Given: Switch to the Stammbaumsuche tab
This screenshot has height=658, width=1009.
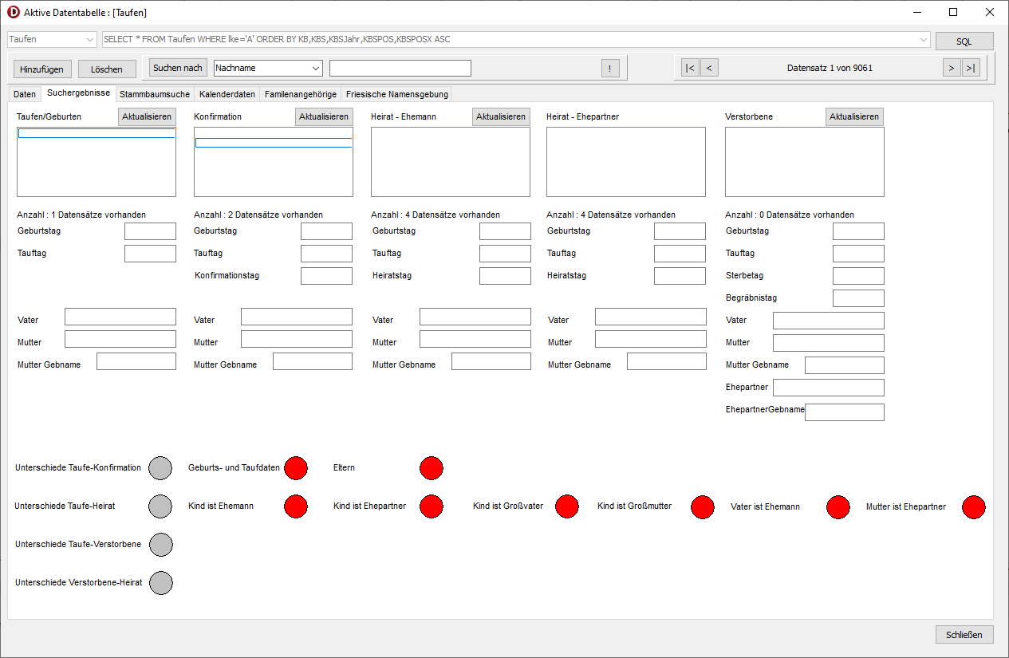Looking at the screenshot, I should [155, 94].
